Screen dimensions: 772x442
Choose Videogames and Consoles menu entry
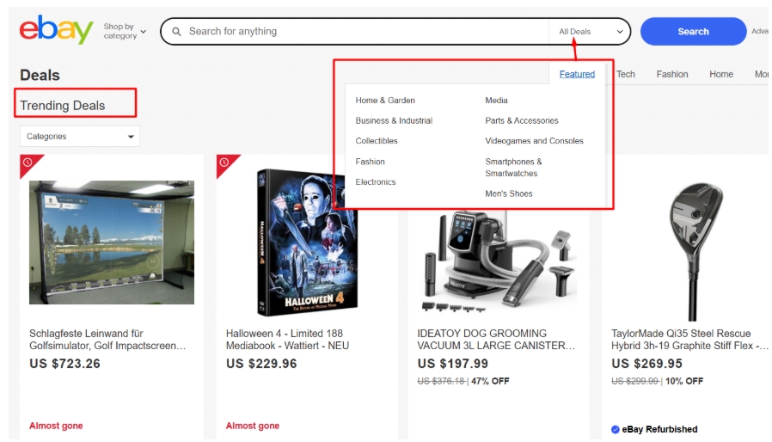[x=534, y=141]
